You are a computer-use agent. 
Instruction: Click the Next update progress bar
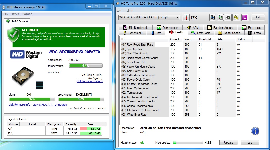click(x=188, y=143)
